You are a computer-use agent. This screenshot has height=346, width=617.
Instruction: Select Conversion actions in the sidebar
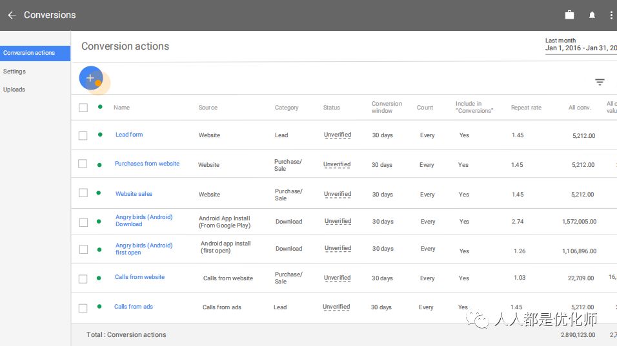click(x=35, y=53)
